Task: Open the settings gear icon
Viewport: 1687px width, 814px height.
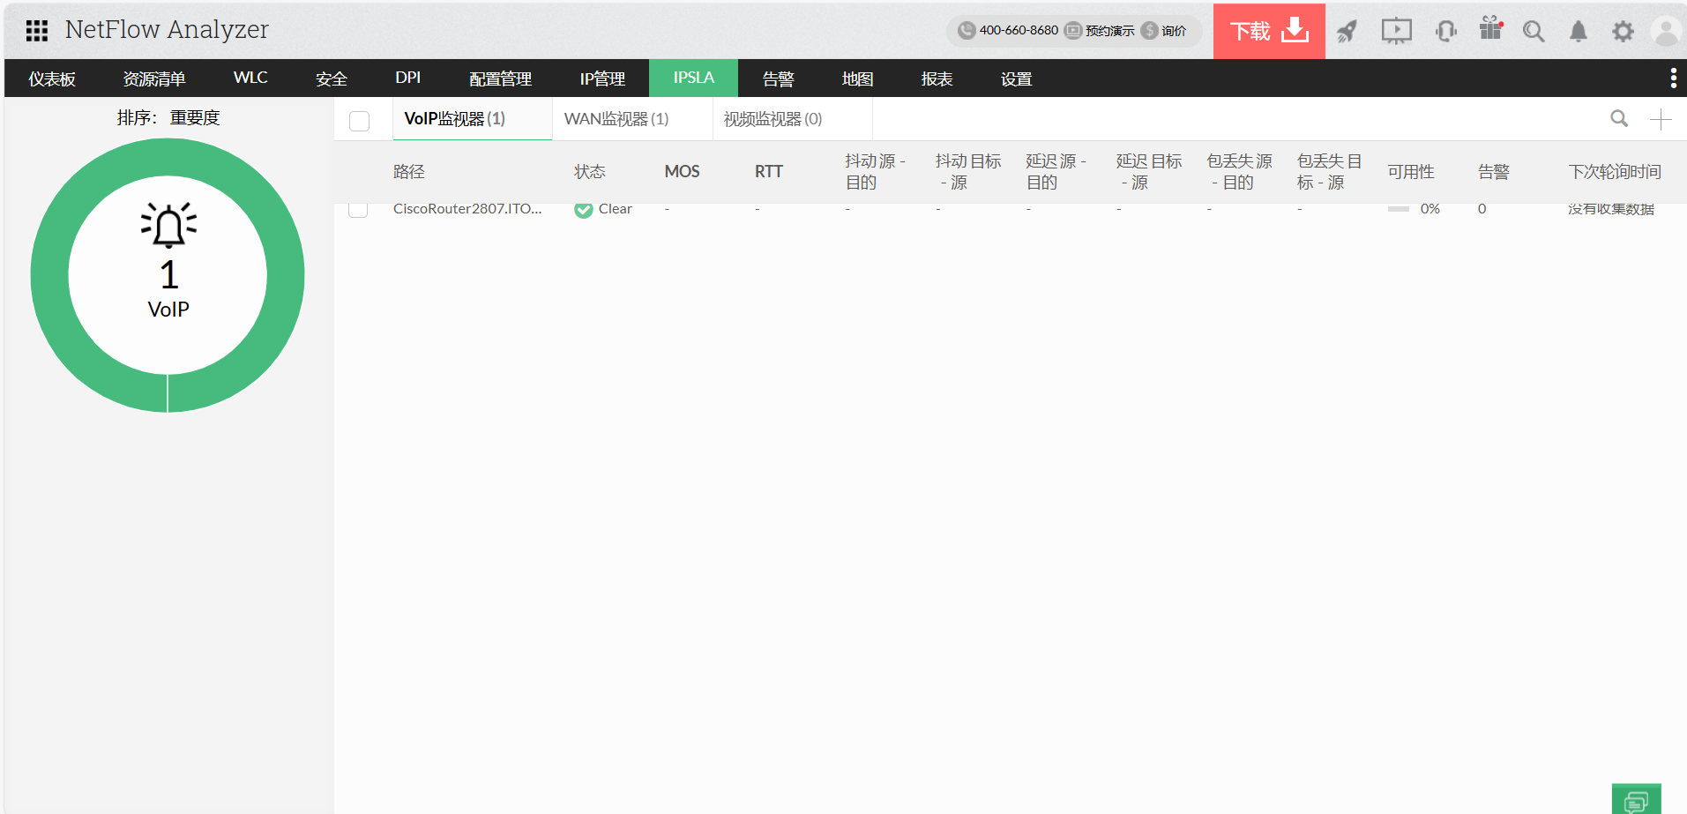Action: pos(1623,32)
